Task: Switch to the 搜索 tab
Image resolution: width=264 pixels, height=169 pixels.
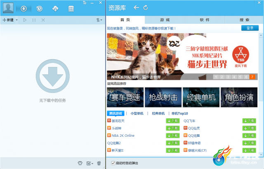Action: (x=244, y=20)
